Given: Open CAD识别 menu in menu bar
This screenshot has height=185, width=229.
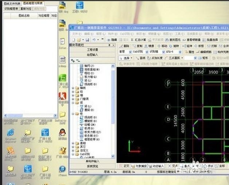Looking at the screenshot, I should click(127, 34).
